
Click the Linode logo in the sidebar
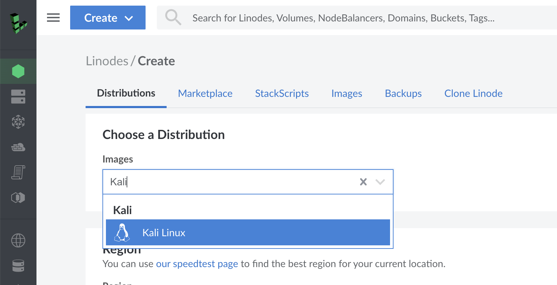(x=18, y=23)
